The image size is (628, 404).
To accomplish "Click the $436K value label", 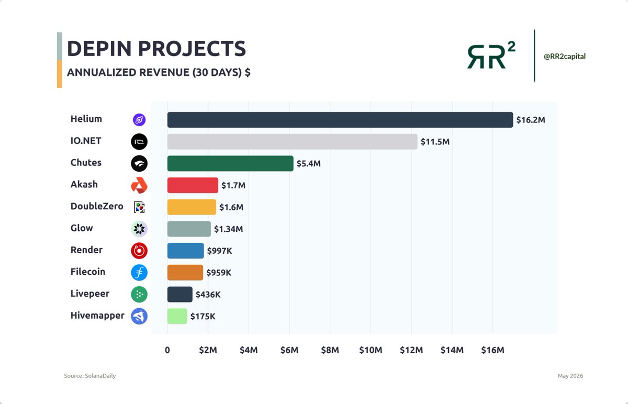I will [208, 295].
